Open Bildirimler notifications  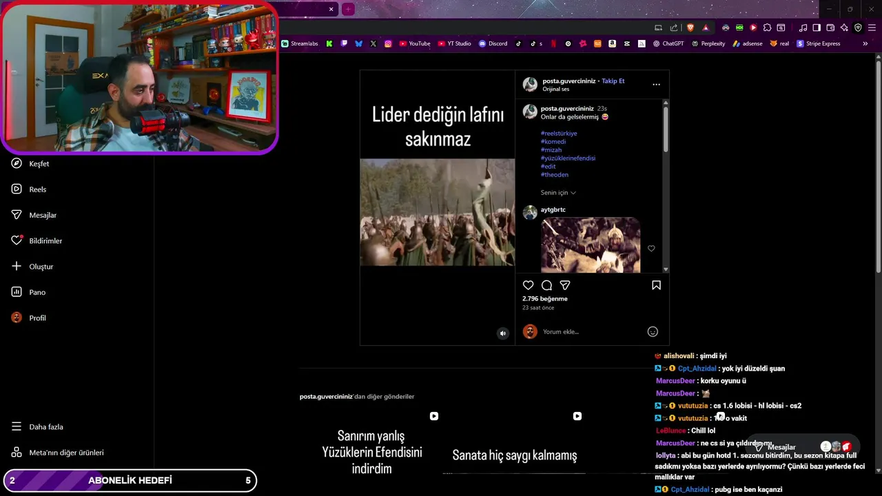[37, 240]
